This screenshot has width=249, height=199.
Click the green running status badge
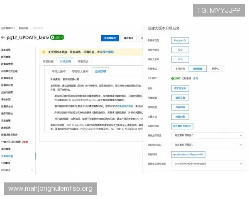point(57,37)
